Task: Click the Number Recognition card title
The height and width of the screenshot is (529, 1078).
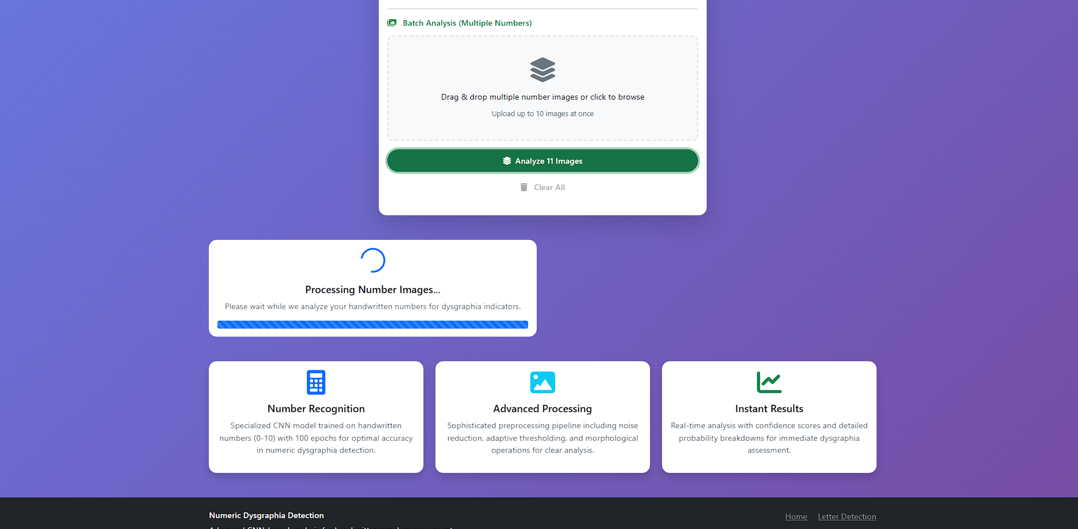Action: pos(316,409)
